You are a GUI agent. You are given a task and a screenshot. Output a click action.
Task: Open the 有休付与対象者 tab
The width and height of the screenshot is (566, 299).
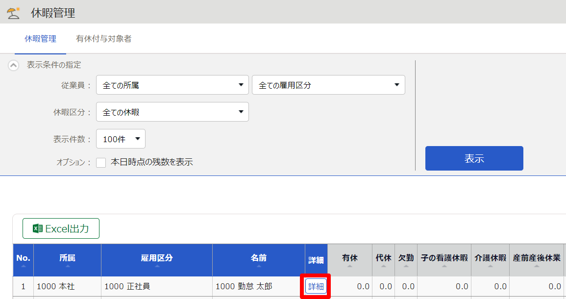103,39
